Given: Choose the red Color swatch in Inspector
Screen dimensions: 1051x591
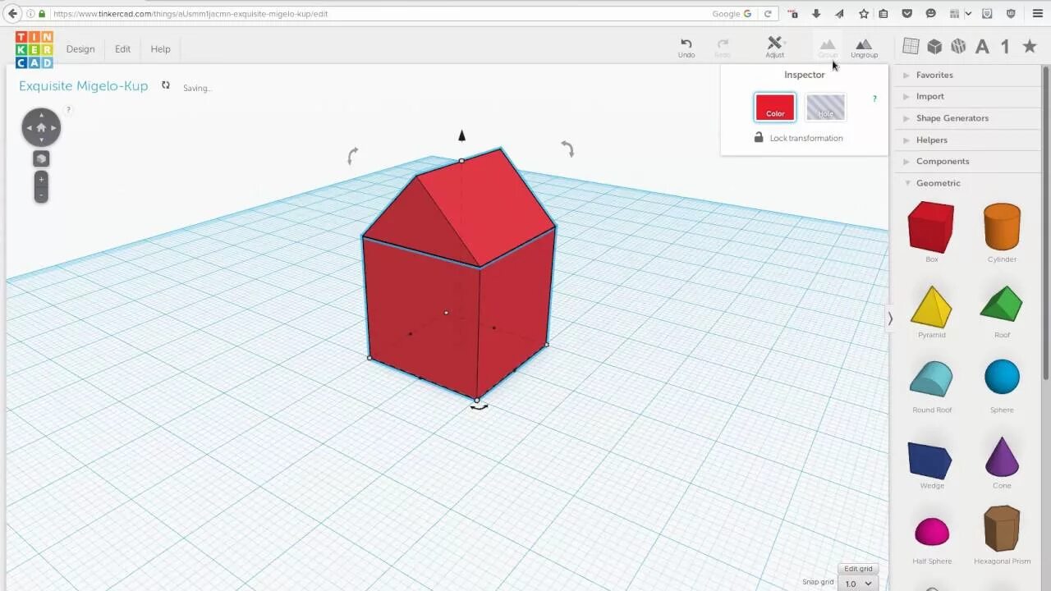Looking at the screenshot, I should [775, 107].
